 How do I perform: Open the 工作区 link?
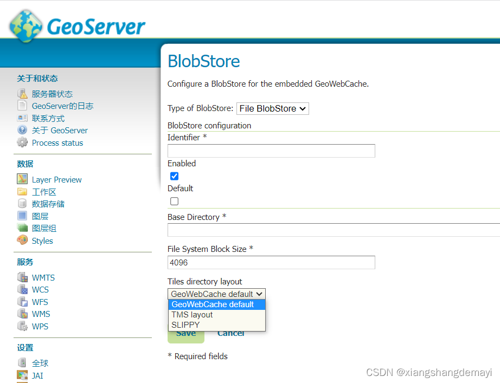44,192
